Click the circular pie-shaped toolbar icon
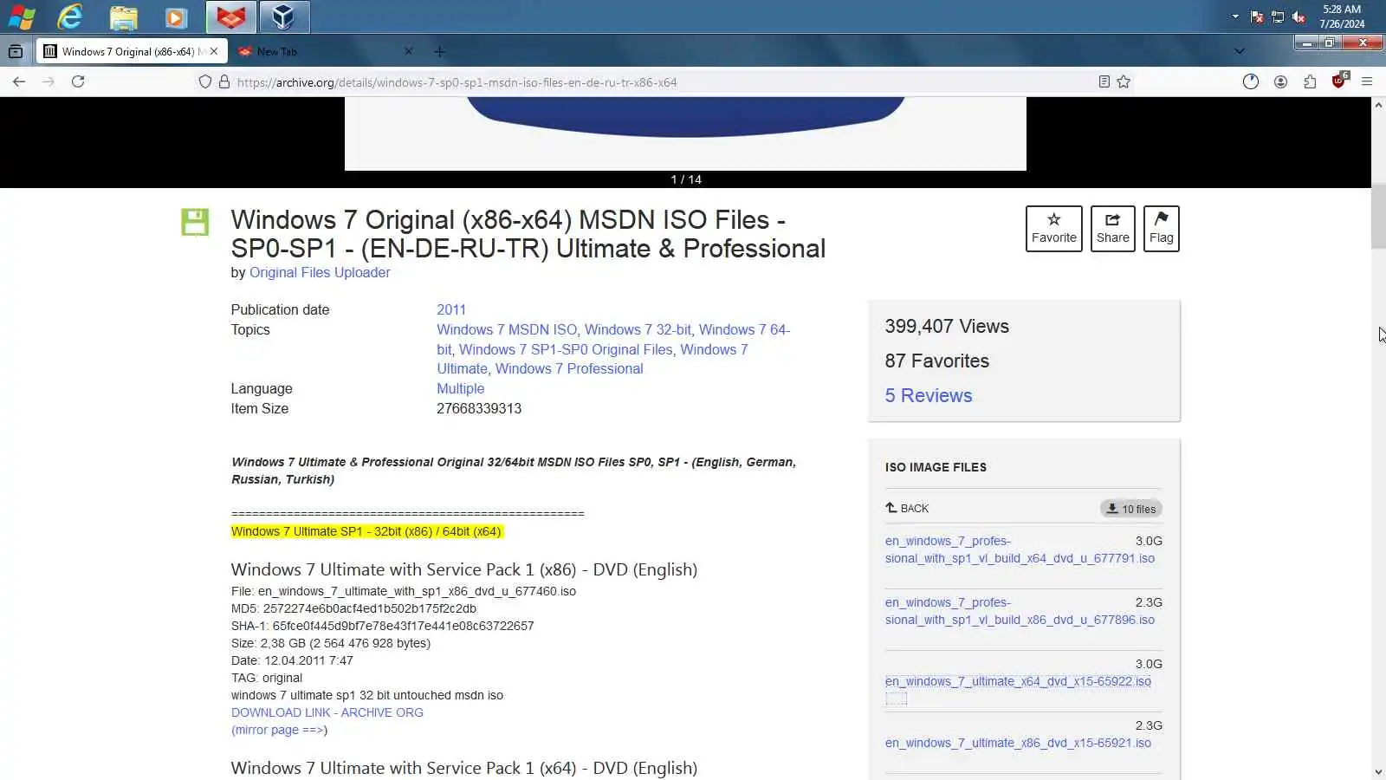This screenshot has width=1386, height=780. pyautogui.click(x=1251, y=81)
